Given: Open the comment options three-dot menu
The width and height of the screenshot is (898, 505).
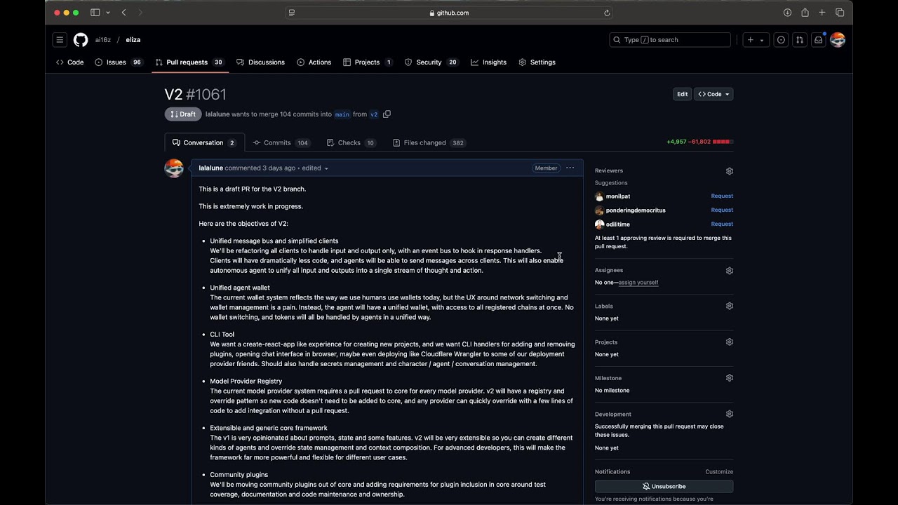Looking at the screenshot, I should 570,168.
